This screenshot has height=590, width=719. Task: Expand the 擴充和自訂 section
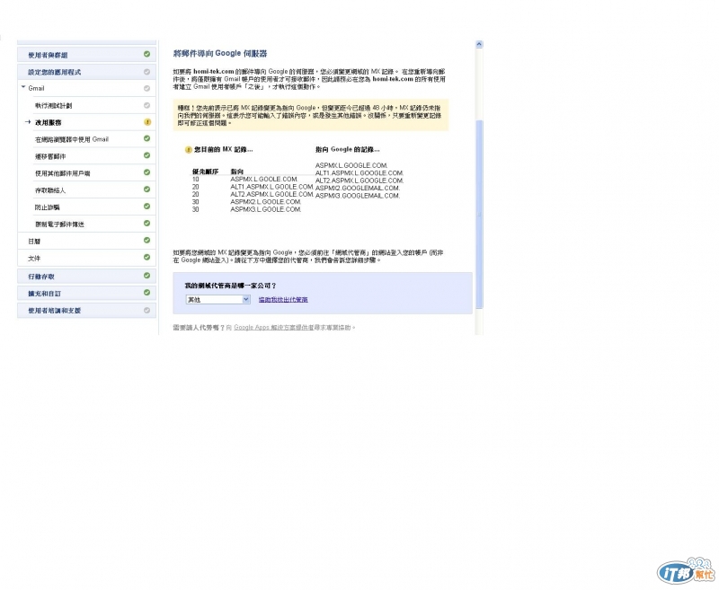86,293
